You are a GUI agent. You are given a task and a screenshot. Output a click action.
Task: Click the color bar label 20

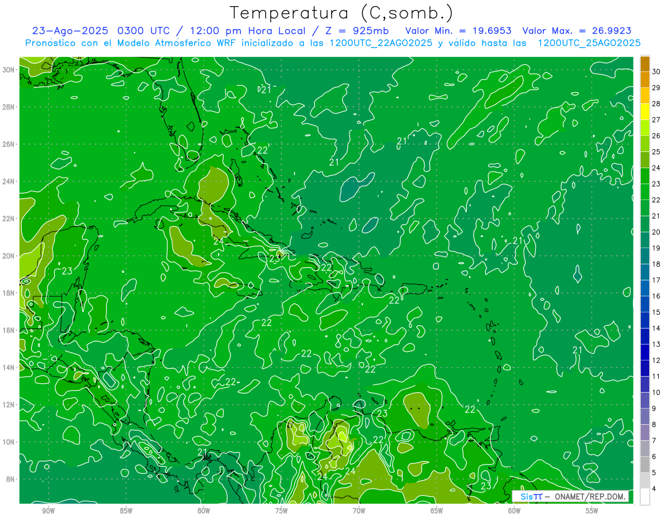click(656, 232)
